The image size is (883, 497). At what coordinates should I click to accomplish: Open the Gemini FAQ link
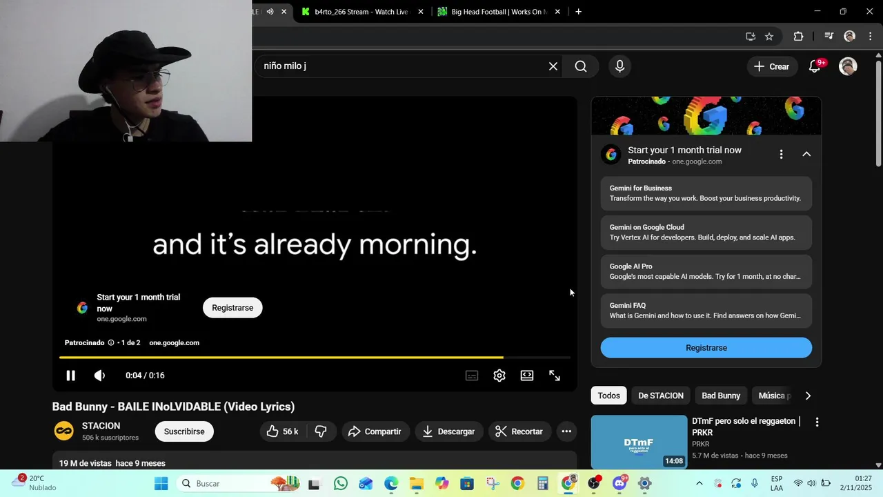[706, 311]
